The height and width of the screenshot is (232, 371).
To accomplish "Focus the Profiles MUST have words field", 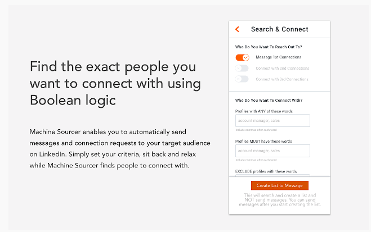I will [x=272, y=151].
